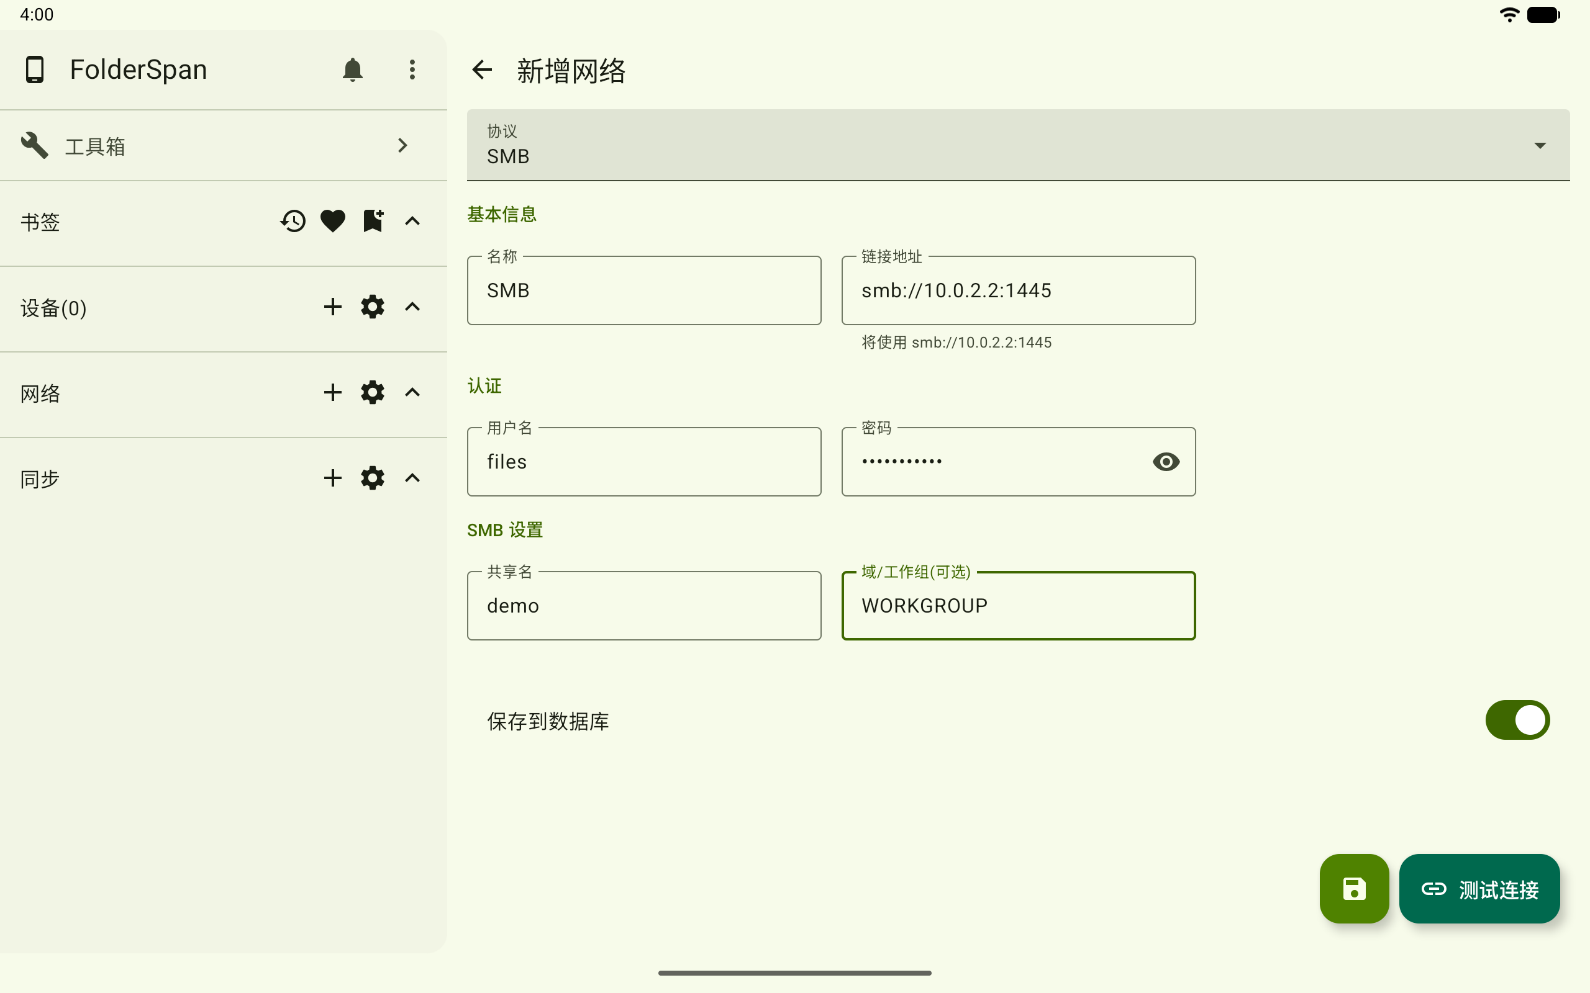1590x993 pixels.
Task: Add a new sync with the 同步 plus
Action: point(332,478)
